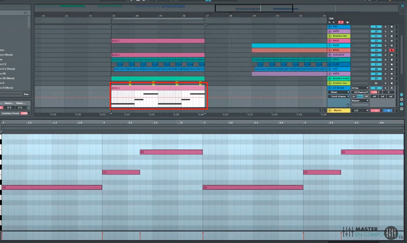Open the All Channels dropdown

pos(360,92)
